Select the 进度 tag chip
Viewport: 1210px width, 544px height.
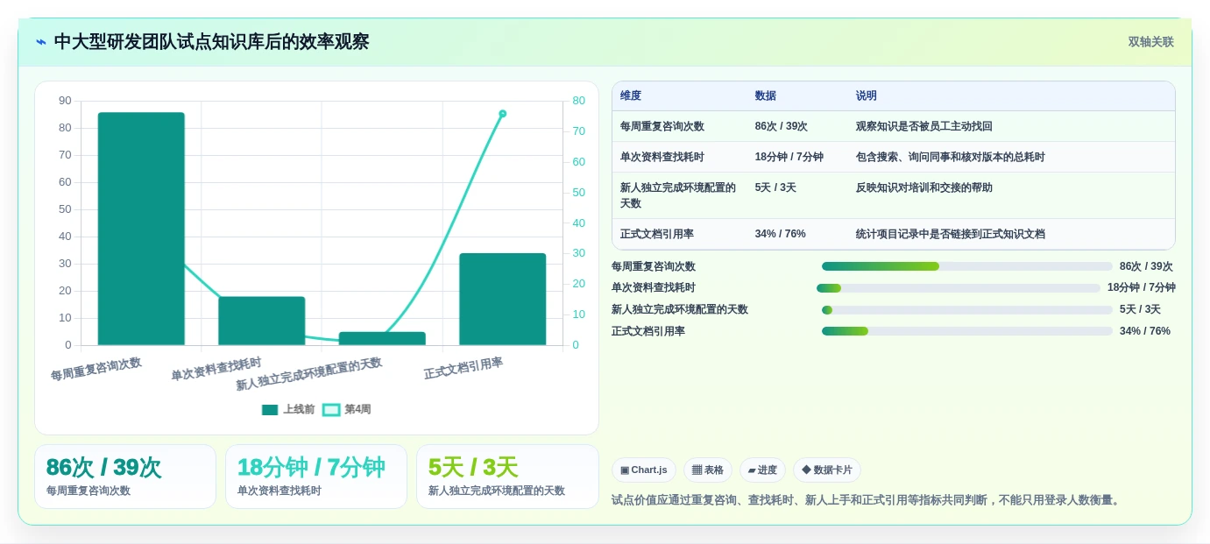click(x=762, y=470)
